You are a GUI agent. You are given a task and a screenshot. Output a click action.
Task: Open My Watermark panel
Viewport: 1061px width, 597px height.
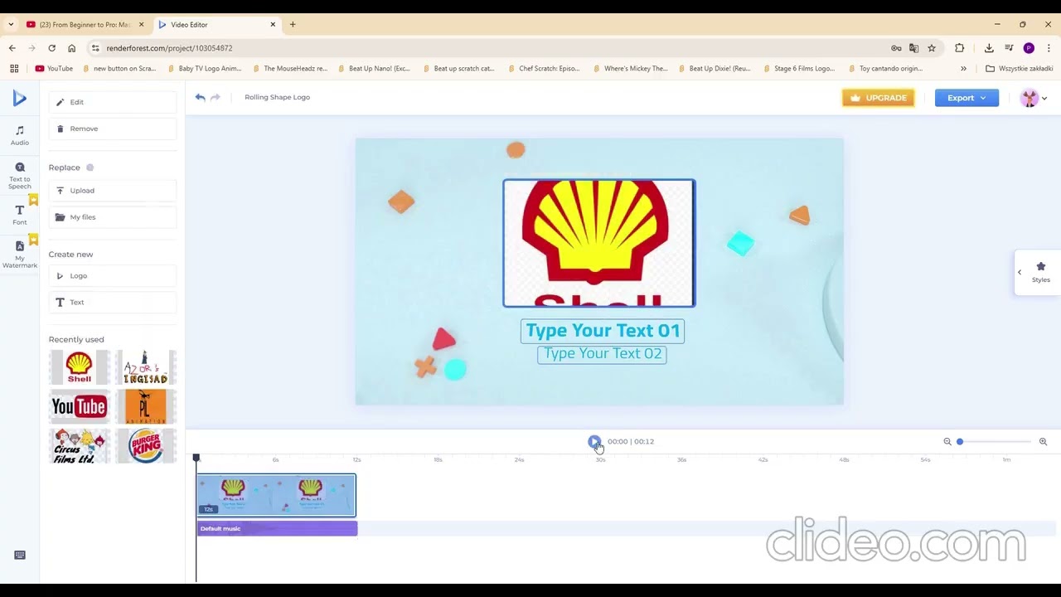point(20,253)
